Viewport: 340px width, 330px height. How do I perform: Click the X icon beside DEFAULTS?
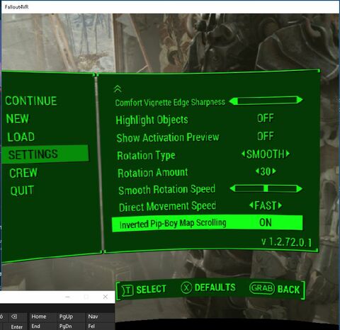[x=186, y=288]
